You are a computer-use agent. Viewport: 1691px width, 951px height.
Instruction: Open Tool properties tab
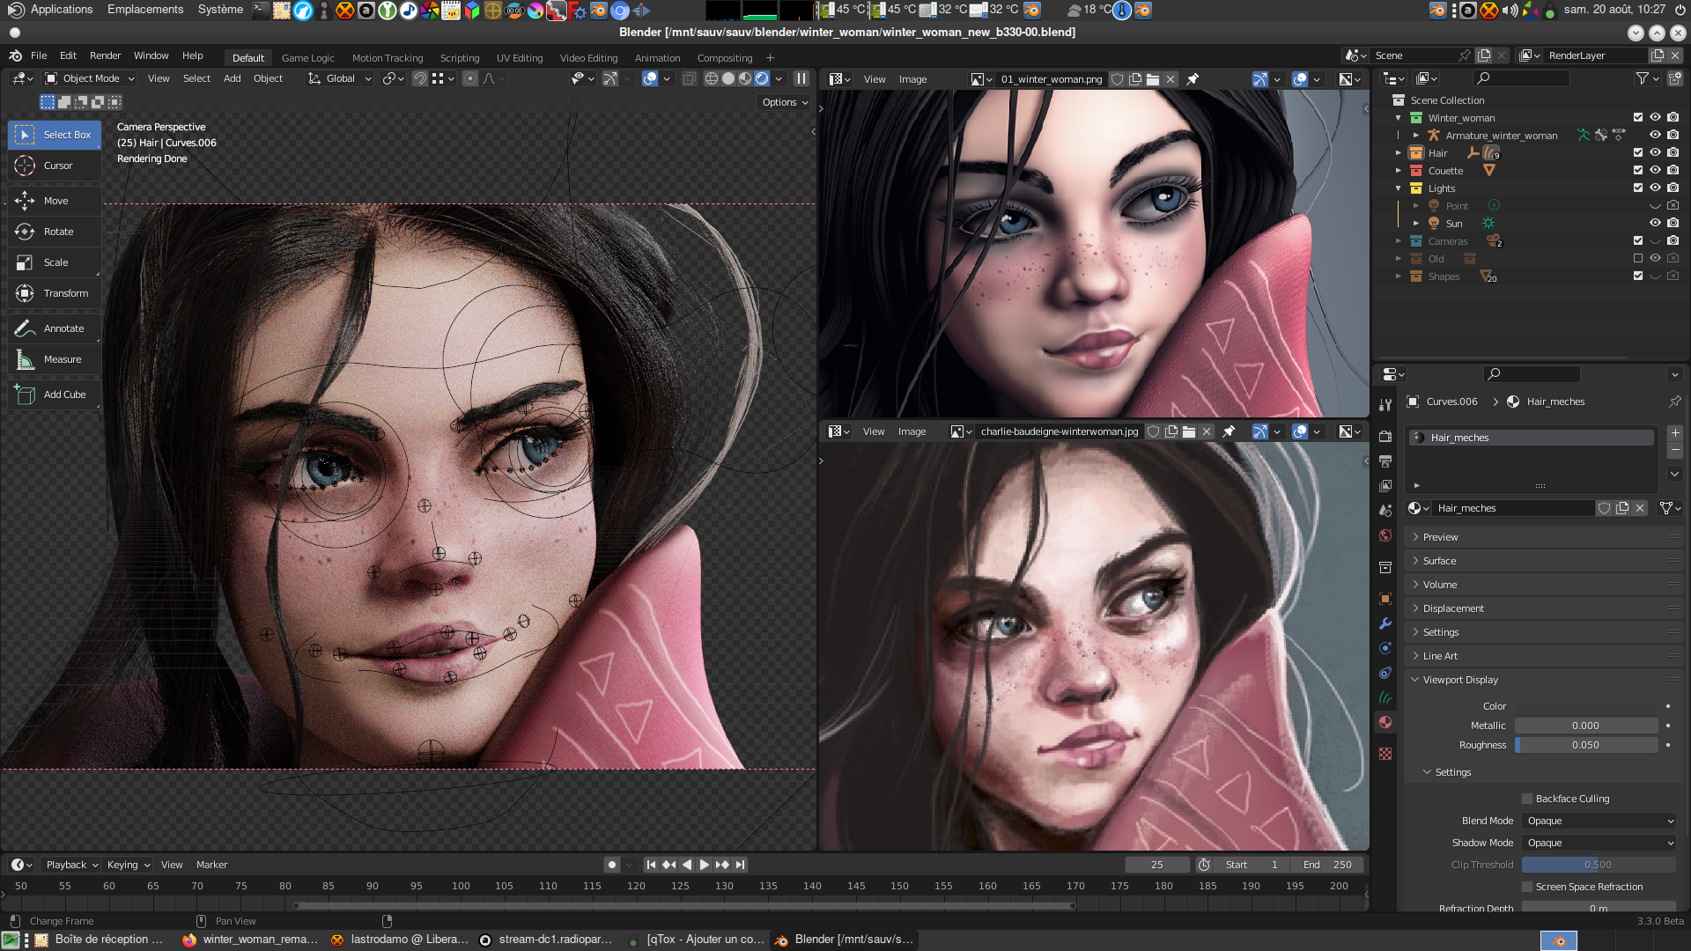click(1385, 405)
